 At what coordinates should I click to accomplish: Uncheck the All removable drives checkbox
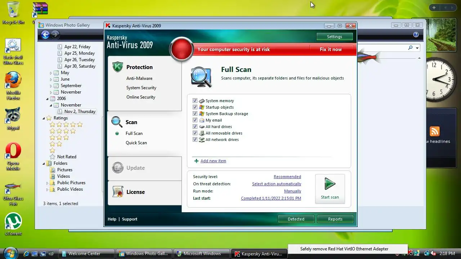point(195,133)
